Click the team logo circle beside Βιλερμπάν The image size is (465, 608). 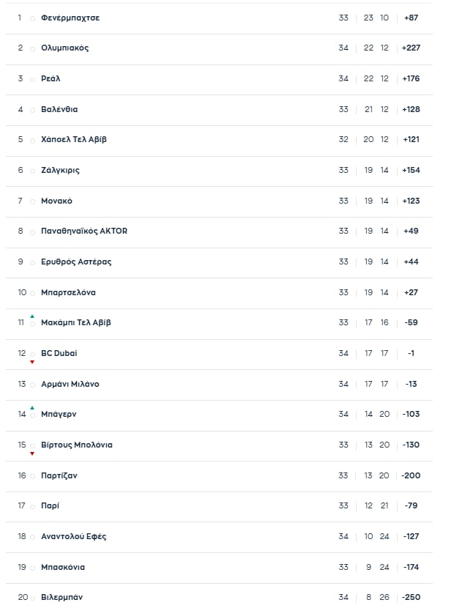(x=32, y=598)
